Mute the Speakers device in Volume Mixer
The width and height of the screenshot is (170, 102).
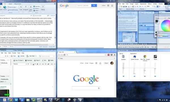click(124, 76)
